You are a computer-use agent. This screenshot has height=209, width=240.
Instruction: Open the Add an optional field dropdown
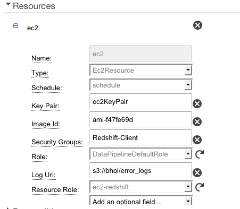(141, 201)
